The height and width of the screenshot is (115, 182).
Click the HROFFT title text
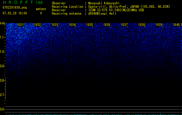coord(18,2)
